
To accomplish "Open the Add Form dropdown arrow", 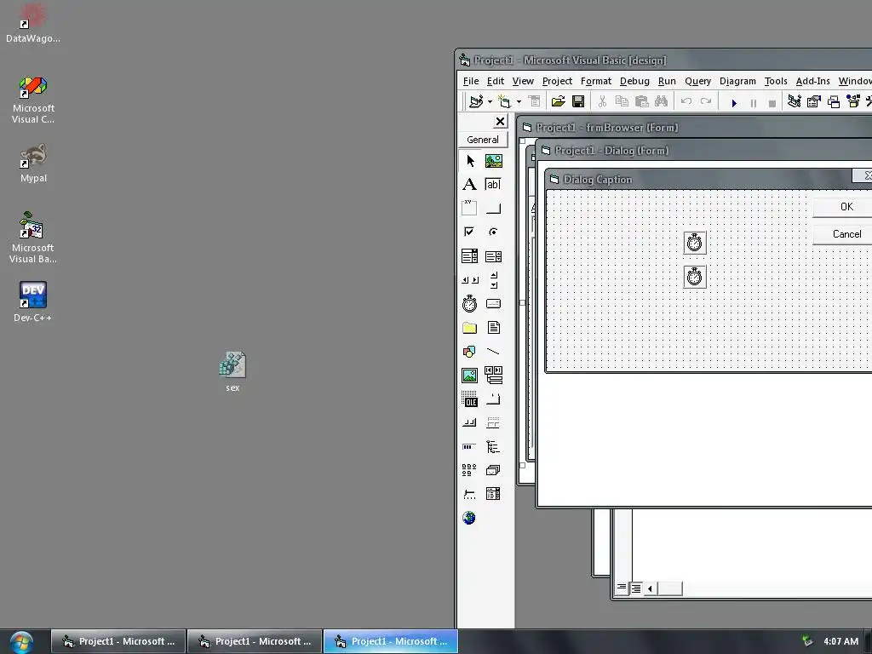I will (519, 102).
